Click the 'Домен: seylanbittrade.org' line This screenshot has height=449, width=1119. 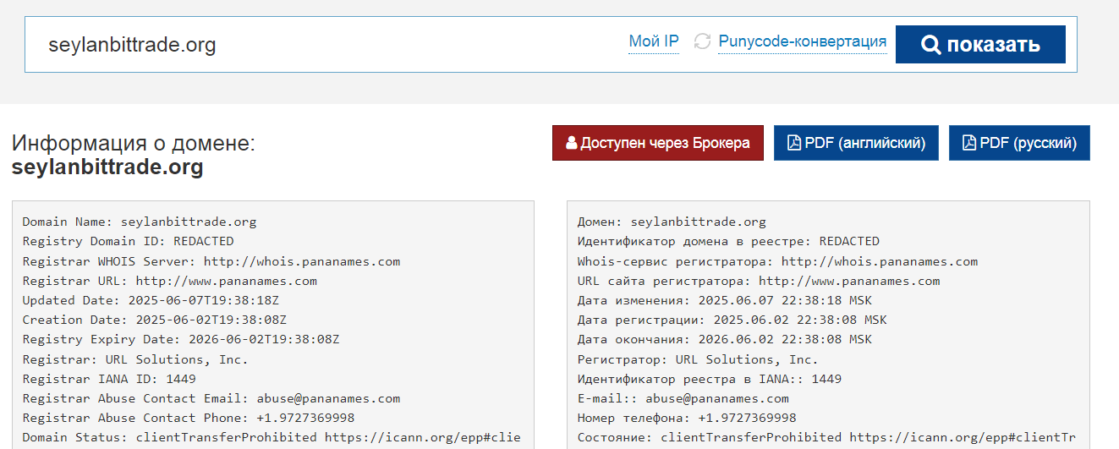[x=672, y=222]
